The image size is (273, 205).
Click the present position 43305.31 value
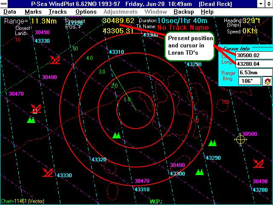click(x=118, y=31)
